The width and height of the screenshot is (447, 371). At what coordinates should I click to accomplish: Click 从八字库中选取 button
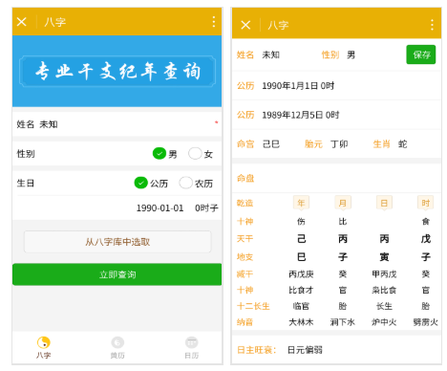117,242
